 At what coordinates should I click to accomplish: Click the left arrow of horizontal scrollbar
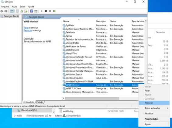(64, 98)
